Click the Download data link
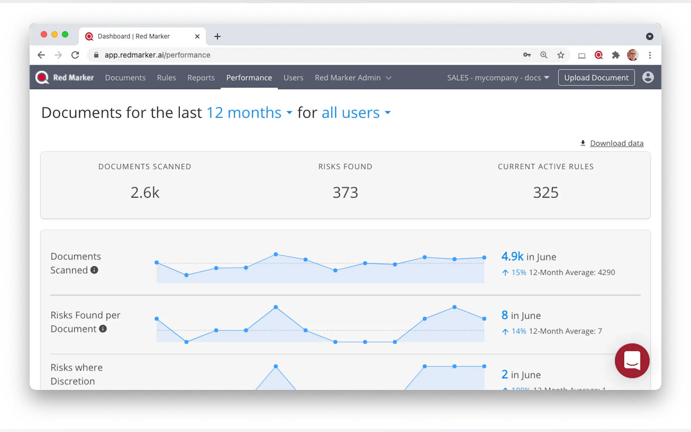Viewport: 691px width, 432px height. pyautogui.click(x=616, y=143)
